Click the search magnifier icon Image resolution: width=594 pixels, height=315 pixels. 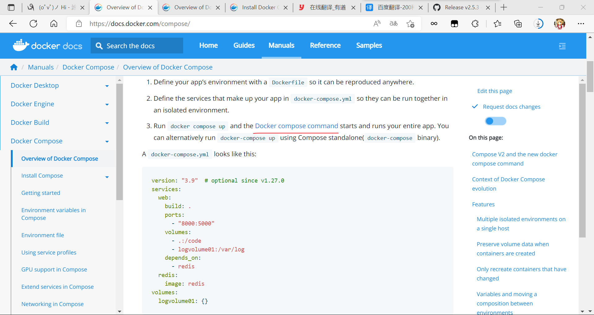click(99, 46)
